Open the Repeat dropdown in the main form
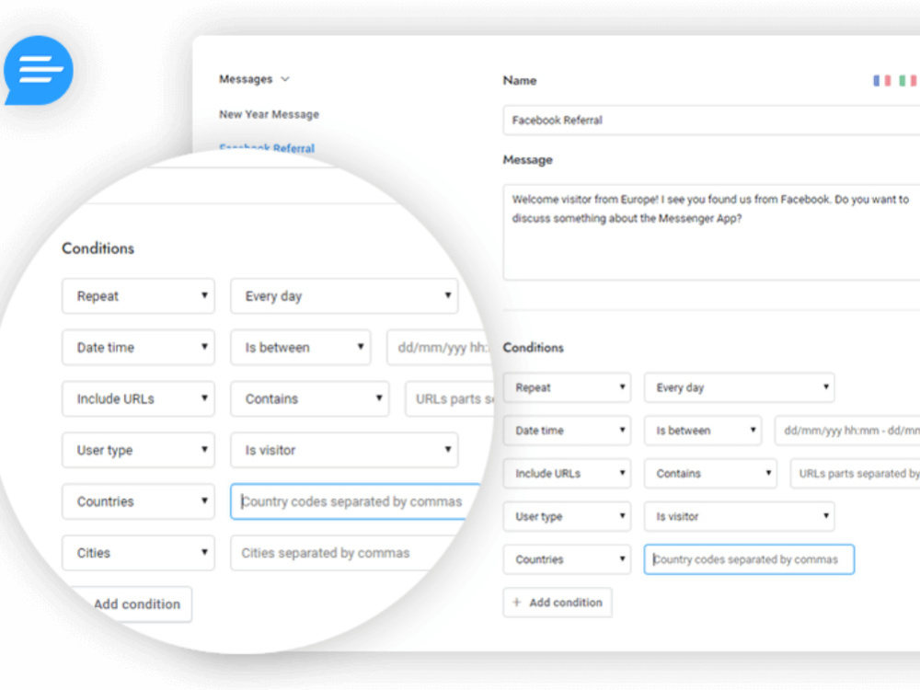Screen dimensions: 920x690 [x=567, y=387]
